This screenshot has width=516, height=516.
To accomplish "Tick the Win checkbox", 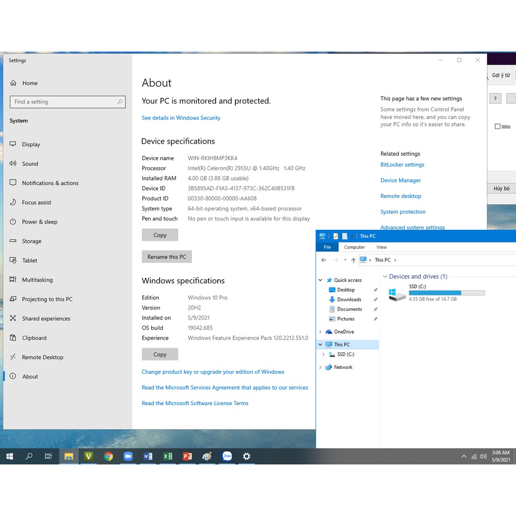I will 497,127.
